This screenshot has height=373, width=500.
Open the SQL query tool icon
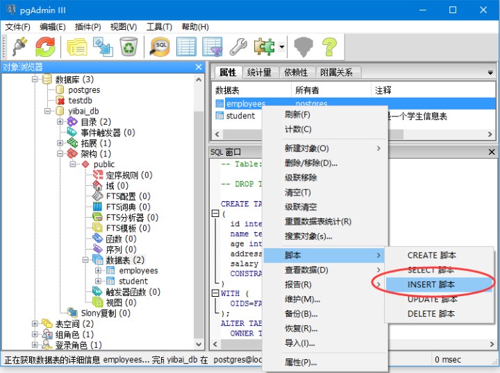(x=160, y=46)
